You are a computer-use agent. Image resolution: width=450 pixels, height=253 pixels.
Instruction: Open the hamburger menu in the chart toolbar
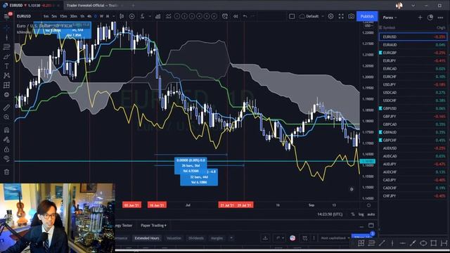[x=6, y=16]
